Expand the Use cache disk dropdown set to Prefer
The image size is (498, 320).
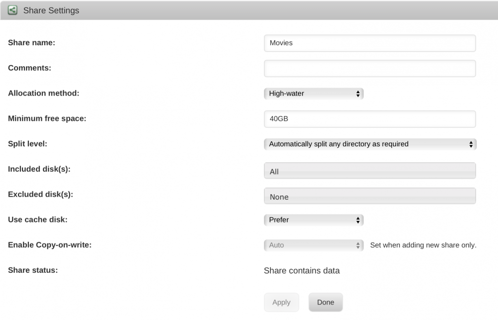tap(313, 220)
